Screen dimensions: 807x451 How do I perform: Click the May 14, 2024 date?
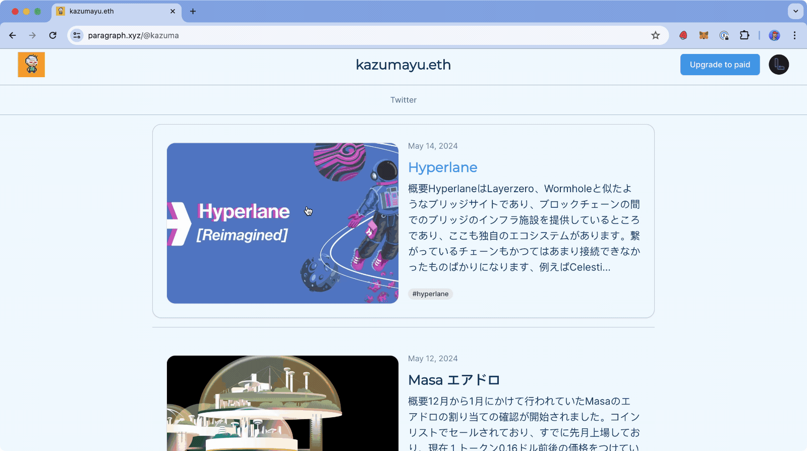[x=433, y=146]
